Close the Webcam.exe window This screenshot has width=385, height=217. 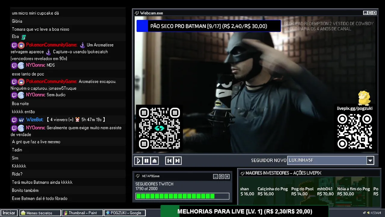click(x=374, y=13)
